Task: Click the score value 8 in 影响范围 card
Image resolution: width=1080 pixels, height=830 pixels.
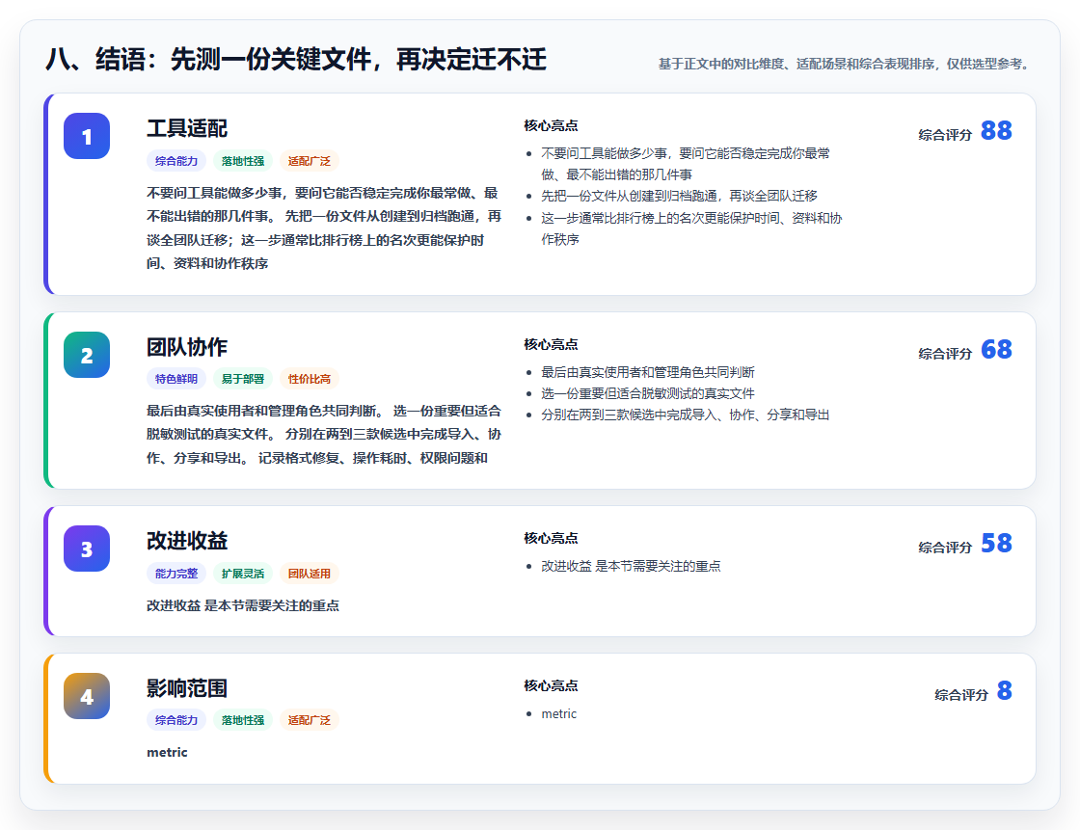Action: click(x=1004, y=690)
